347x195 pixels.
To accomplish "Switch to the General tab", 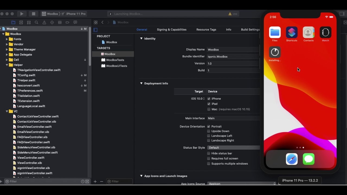I will [x=142, y=30].
